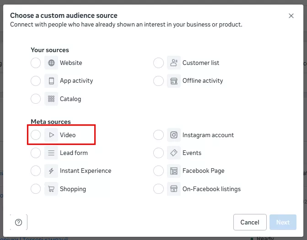Select the Website radio button
The height and width of the screenshot is (240, 307).
pos(36,63)
